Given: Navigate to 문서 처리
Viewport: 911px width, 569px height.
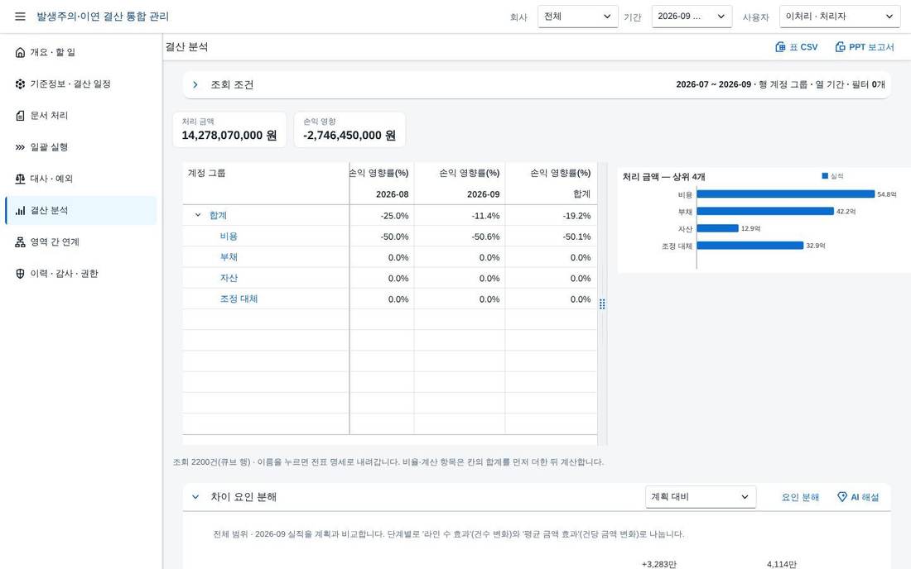Looking at the screenshot, I should tap(80, 116).
